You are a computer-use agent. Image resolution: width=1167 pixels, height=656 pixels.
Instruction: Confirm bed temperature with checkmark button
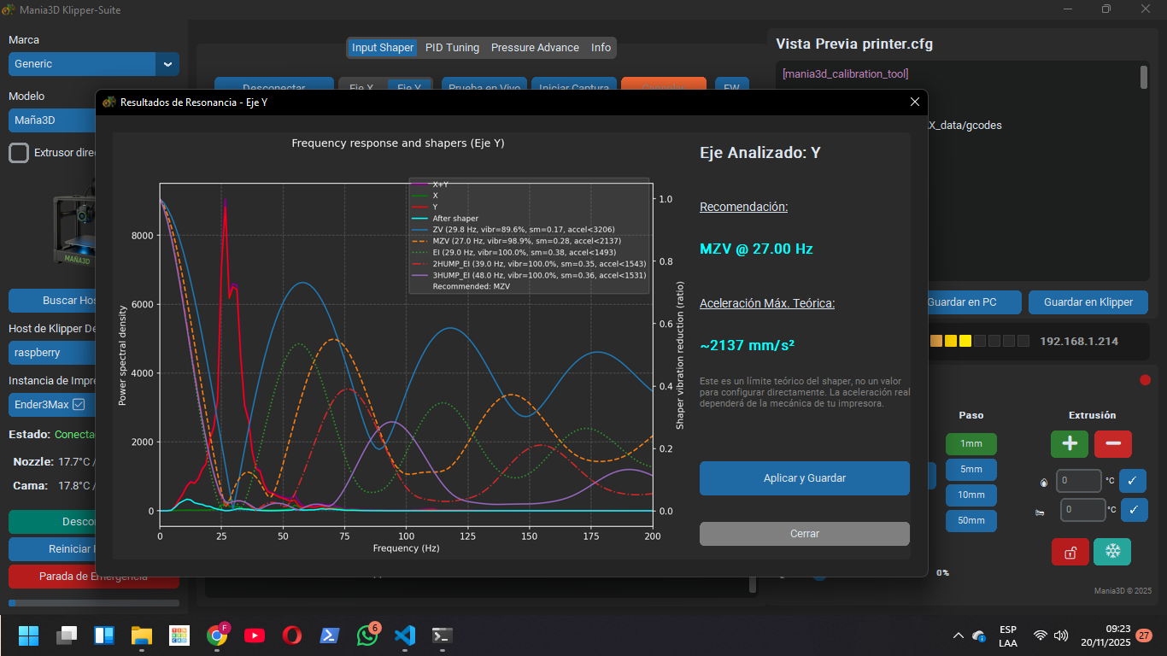[x=1132, y=510]
